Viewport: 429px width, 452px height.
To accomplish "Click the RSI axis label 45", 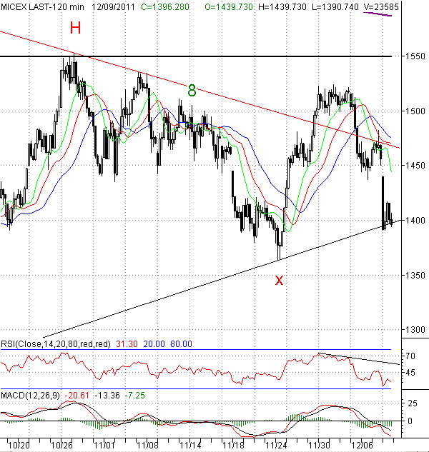I will click(x=410, y=373).
